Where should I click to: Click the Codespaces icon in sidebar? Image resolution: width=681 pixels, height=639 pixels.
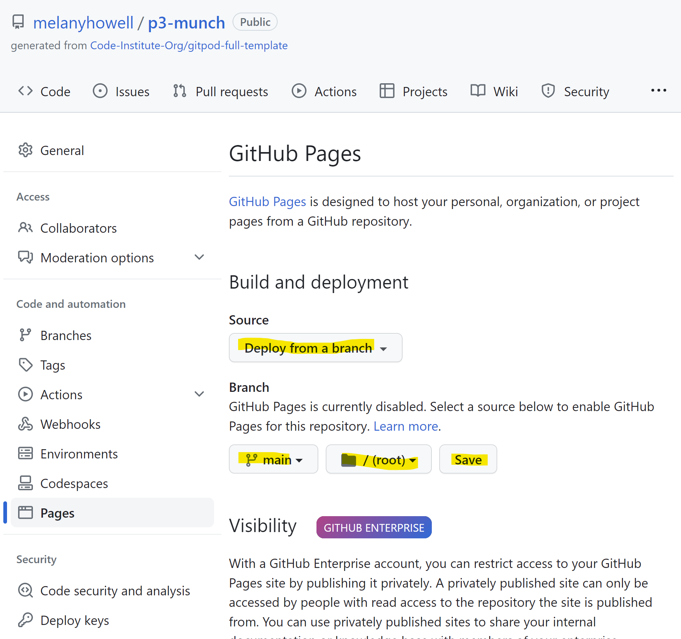25,483
